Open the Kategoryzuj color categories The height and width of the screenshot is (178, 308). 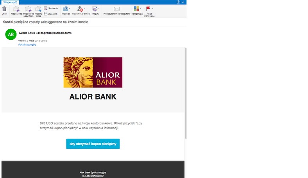[136, 9]
